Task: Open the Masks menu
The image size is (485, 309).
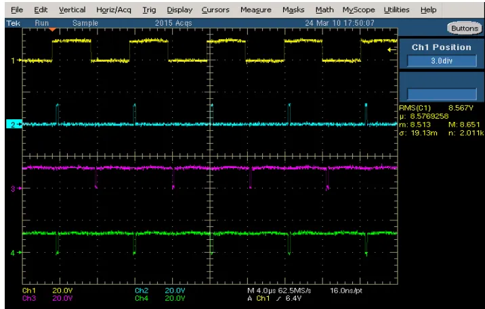Action: coord(293,10)
